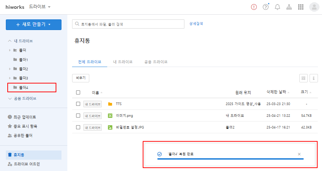
Task: Open the notifications bell icon
Action: pos(277,7)
